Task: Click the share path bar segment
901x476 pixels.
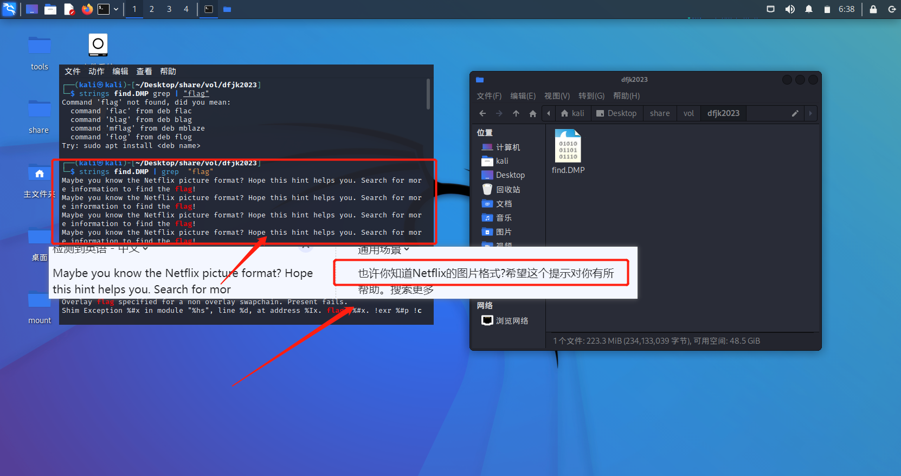Action: (x=660, y=113)
